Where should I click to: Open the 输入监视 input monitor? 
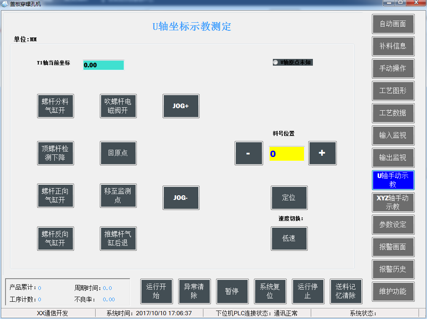(x=393, y=136)
